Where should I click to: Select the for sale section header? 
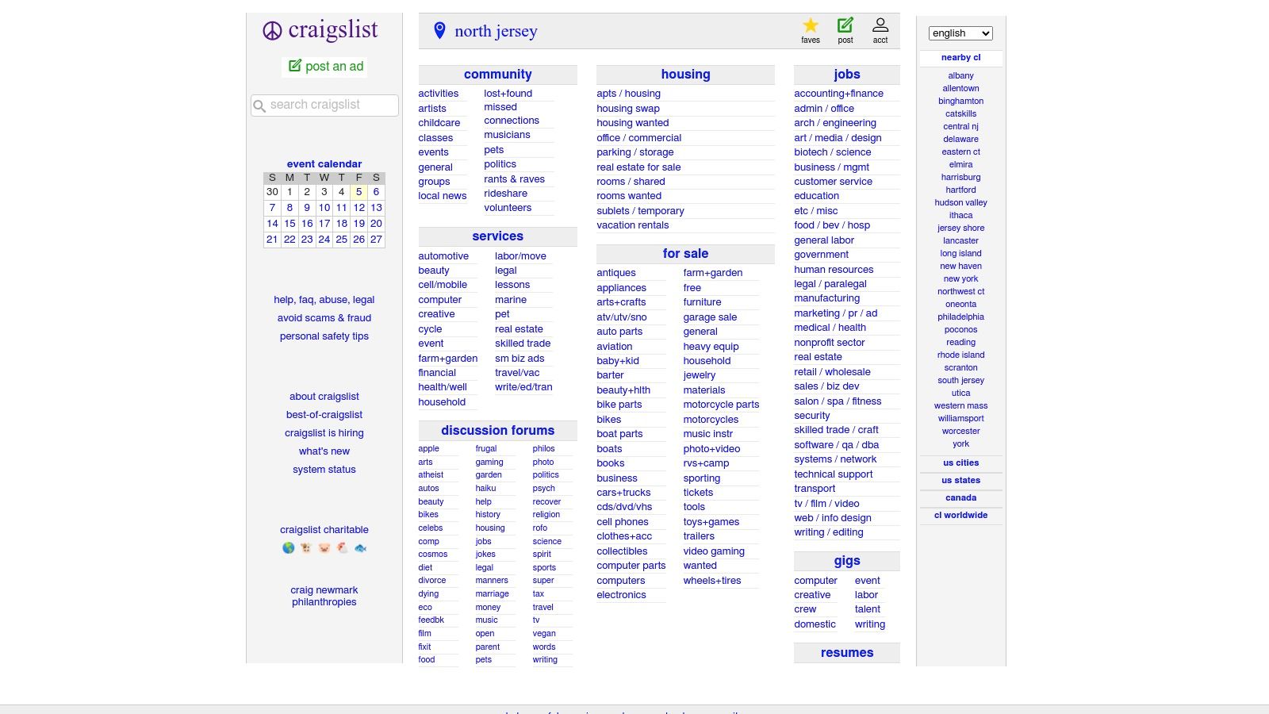tap(685, 253)
